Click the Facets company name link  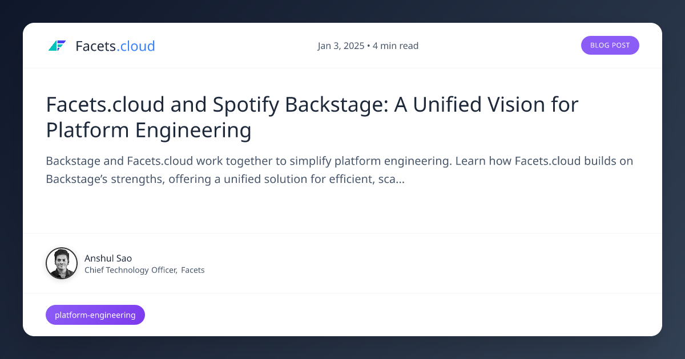tap(192, 270)
